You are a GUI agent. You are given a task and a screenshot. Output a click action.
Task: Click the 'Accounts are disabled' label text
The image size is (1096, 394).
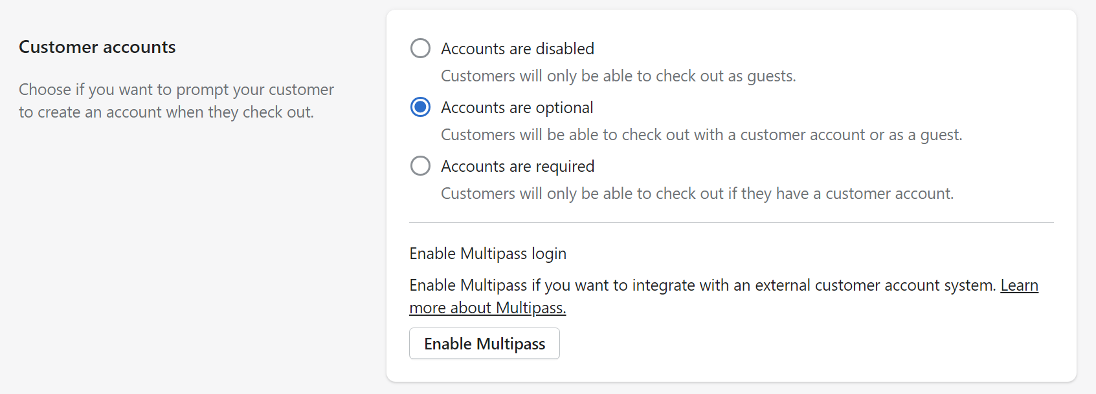pos(517,48)
